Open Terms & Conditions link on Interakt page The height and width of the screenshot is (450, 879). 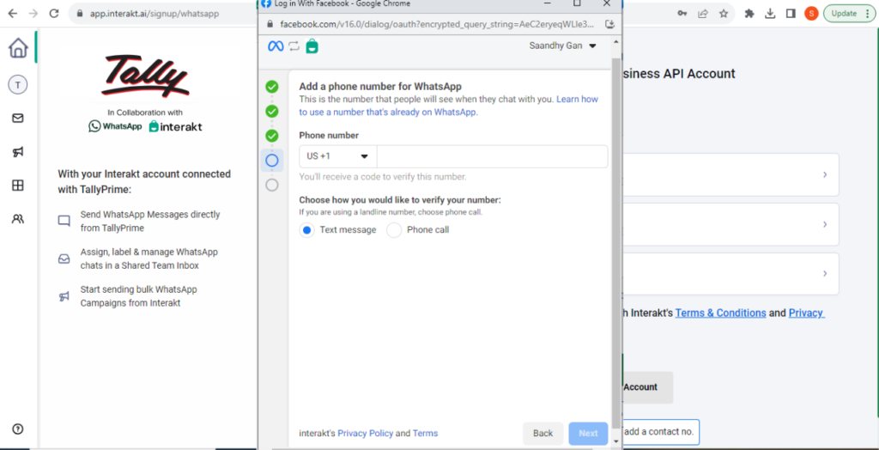[720, 313]
